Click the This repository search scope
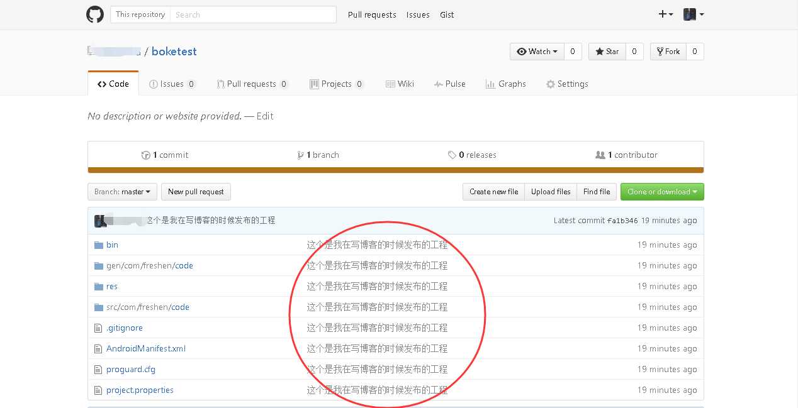 [140, 14]
